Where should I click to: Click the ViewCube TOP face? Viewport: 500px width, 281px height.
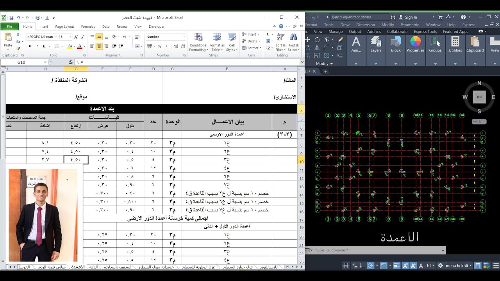pyautogui.click(x=479, y=97)
